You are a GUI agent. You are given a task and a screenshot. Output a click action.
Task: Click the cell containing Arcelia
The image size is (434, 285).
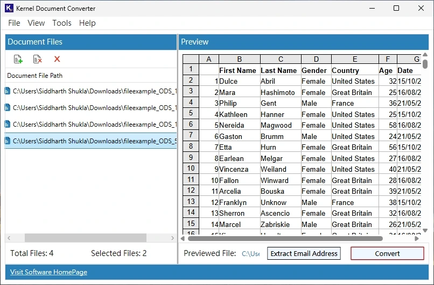(240, 191)
